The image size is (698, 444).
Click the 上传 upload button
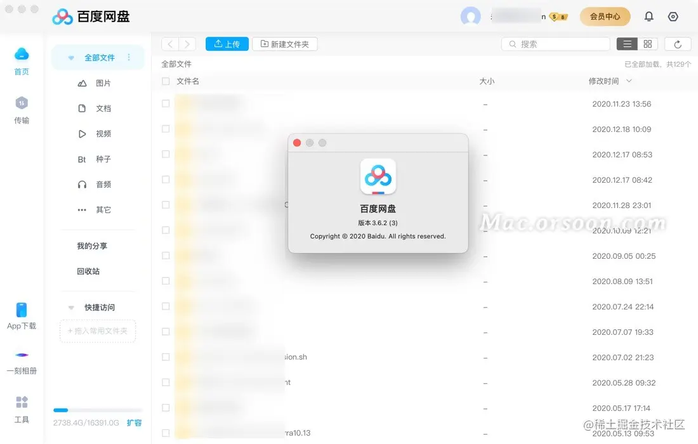(227, 44)
